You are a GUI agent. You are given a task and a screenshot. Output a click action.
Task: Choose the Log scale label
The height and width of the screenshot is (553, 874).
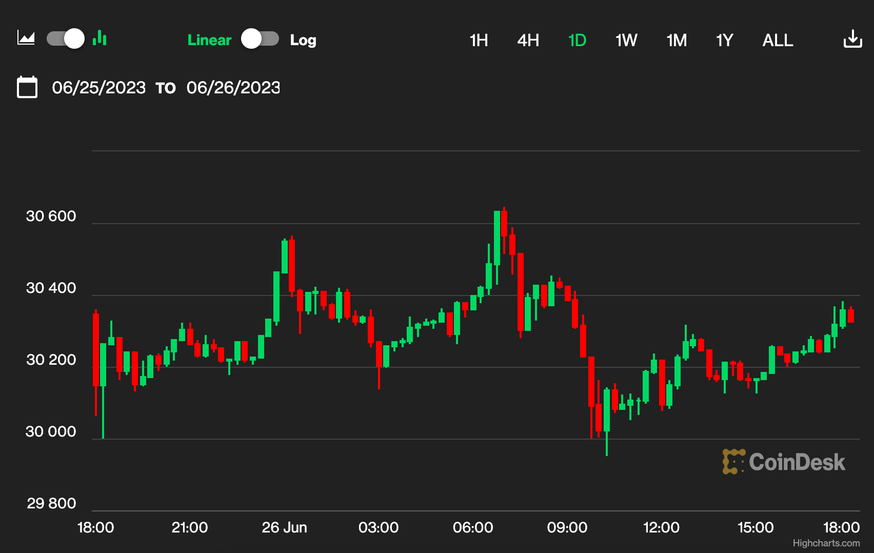pos(303,41)
